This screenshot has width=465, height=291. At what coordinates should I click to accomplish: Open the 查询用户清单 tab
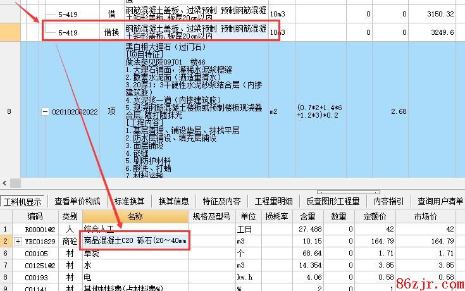(x=440, y=201)
